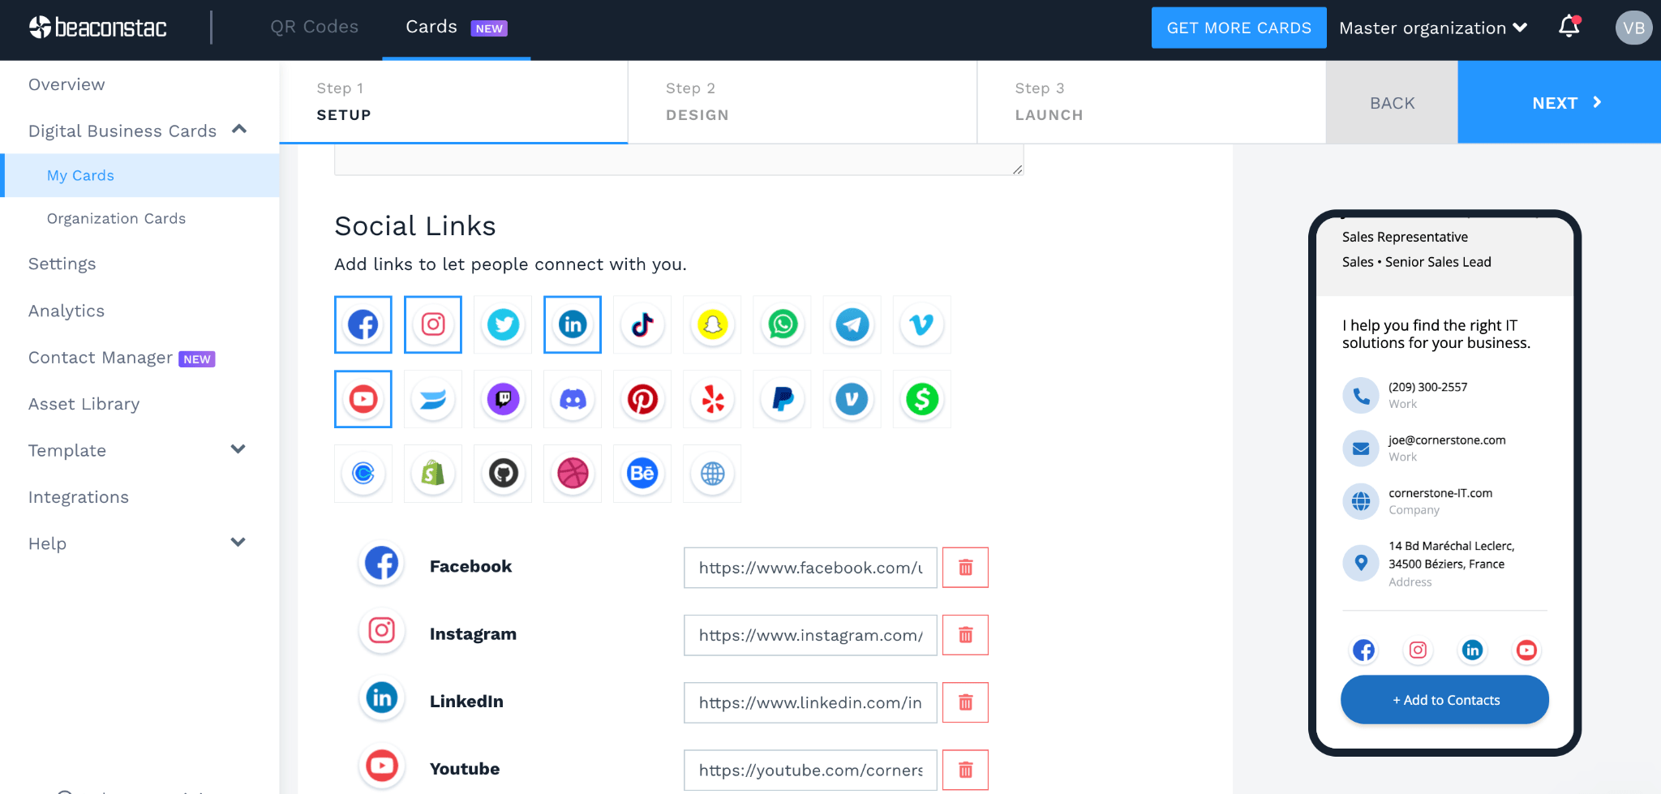This screenshot has height=794, width=1661.
Task: Click the NEXT button
Action: pyautogui.click(x=1558, y=103)
